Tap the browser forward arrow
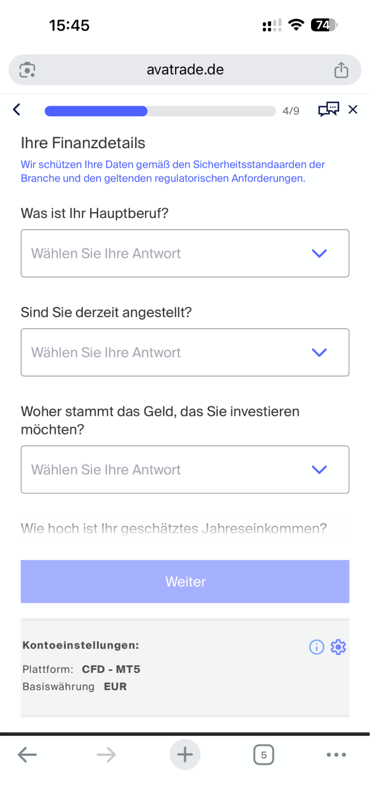The height and width of the screenshot is (803, 370). pyautogui.click(x=106, y=754)
